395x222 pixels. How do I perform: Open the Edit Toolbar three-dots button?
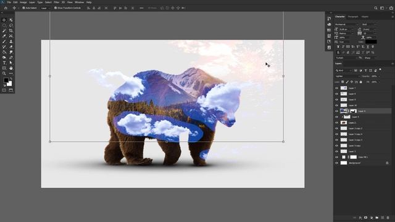[11, 73]
